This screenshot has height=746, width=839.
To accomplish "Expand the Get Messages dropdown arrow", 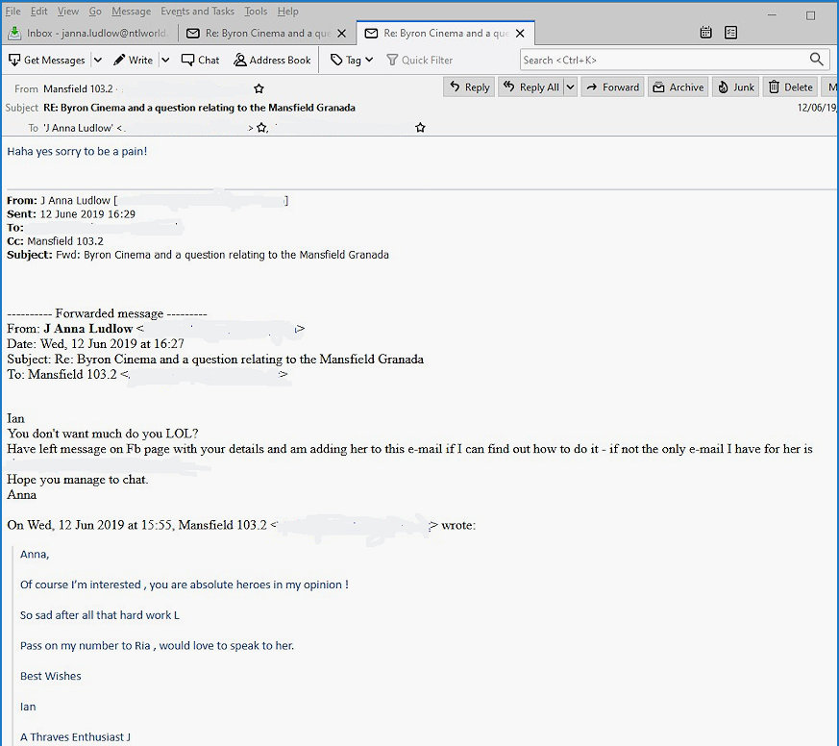I will (97, 60).
